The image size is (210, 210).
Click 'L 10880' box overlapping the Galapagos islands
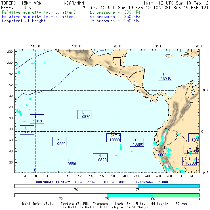[x=114, y=138]
